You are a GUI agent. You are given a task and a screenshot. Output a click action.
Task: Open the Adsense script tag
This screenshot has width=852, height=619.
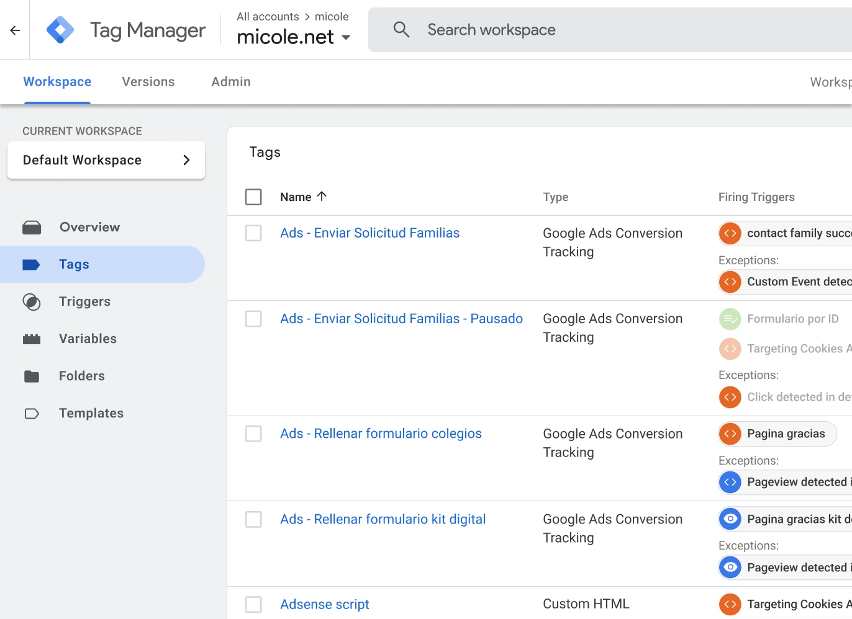tap(325, 604)
